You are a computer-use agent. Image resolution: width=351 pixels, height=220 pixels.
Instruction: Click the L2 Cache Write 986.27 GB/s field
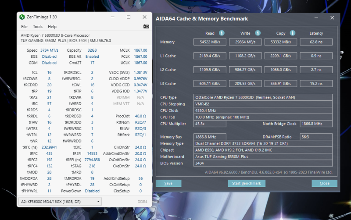[x=245, y=70]
